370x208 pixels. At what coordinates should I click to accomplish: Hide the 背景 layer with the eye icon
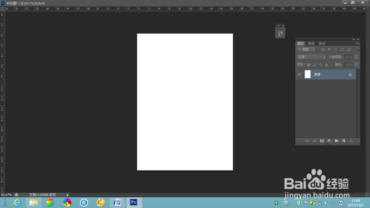(299, 74)
